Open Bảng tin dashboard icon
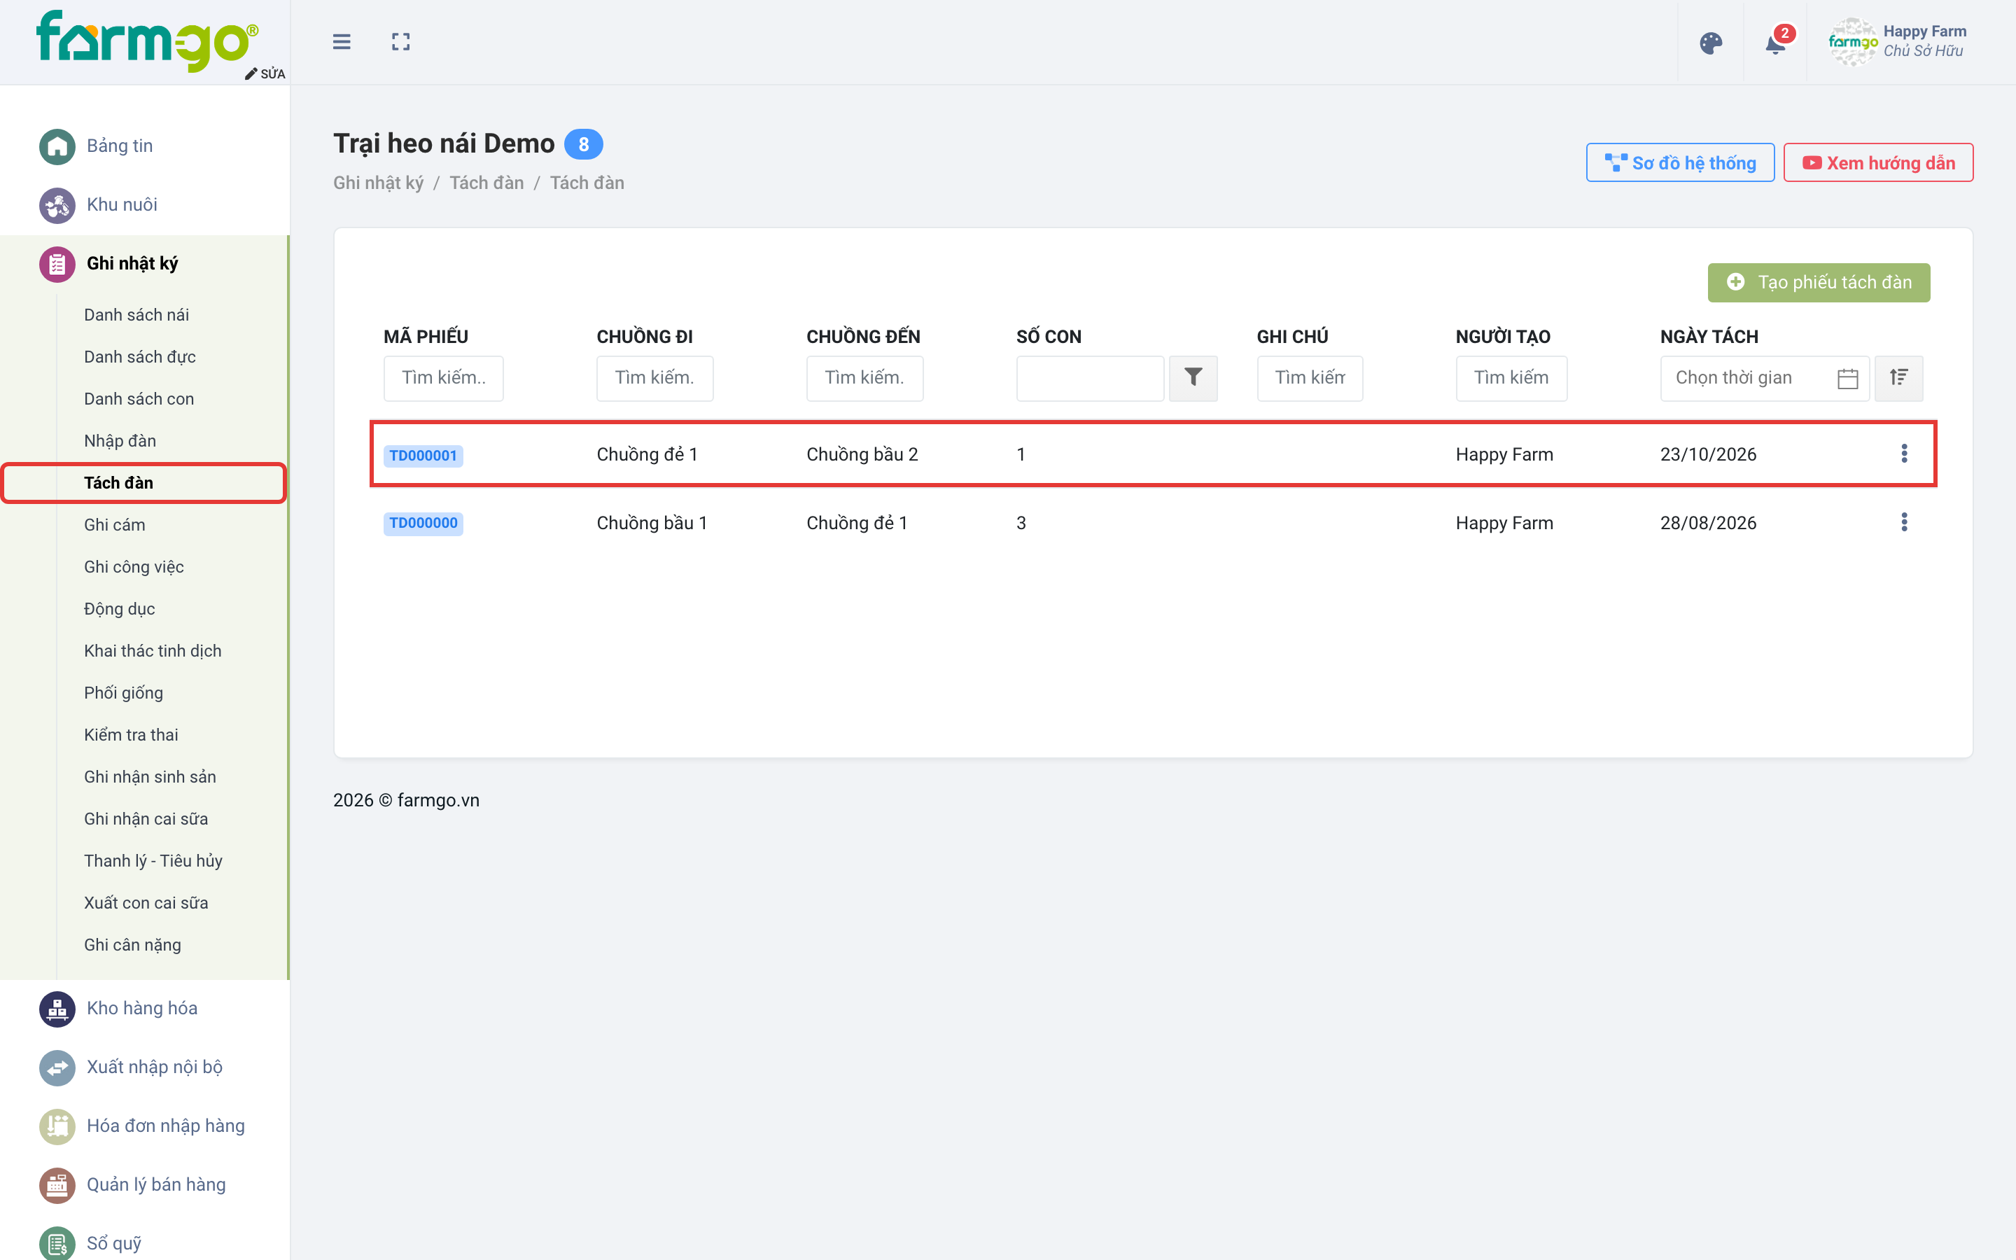The height and width of the screenshot is (1260, 2016). click(x=57, y=147)
